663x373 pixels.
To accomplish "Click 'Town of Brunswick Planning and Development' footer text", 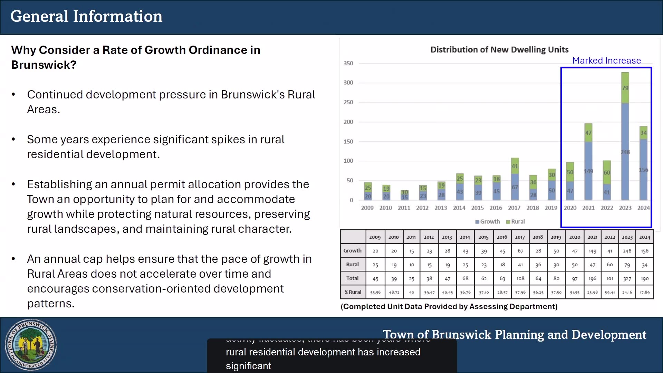I will tap(514, 334).
